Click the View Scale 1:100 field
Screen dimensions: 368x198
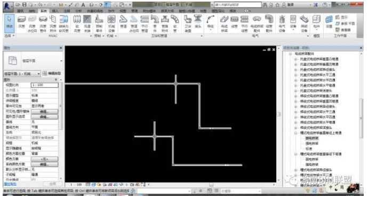45,85
